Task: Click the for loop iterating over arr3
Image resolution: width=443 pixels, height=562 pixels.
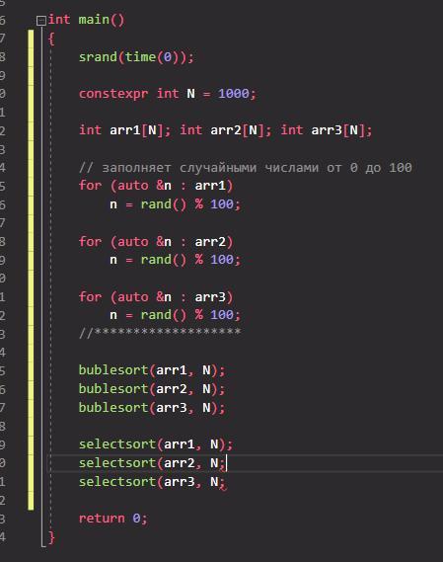Action: 156,297
